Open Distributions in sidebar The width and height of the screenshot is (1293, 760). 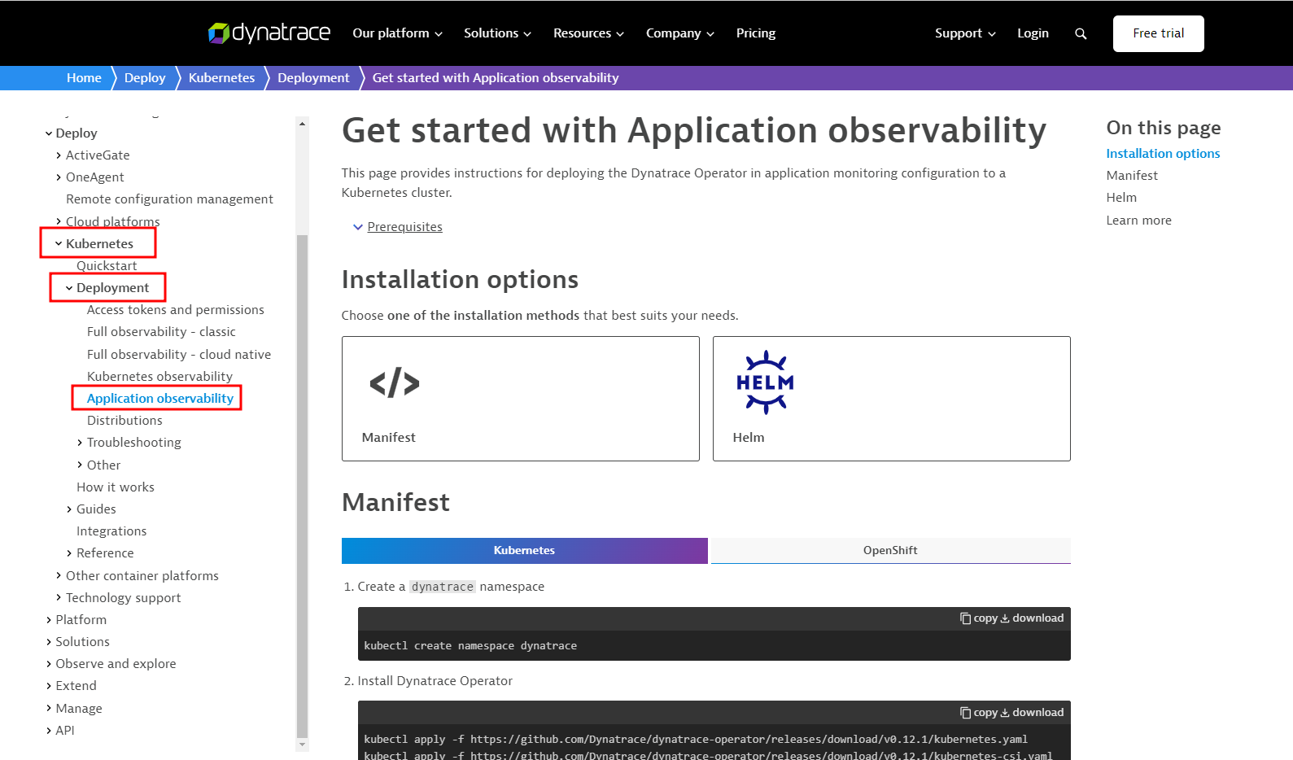coord(124,421)
